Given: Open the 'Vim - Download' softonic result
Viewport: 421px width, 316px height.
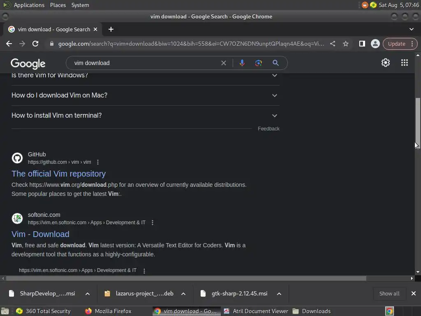Looking at the screenshot, I should tap(40, 234).
